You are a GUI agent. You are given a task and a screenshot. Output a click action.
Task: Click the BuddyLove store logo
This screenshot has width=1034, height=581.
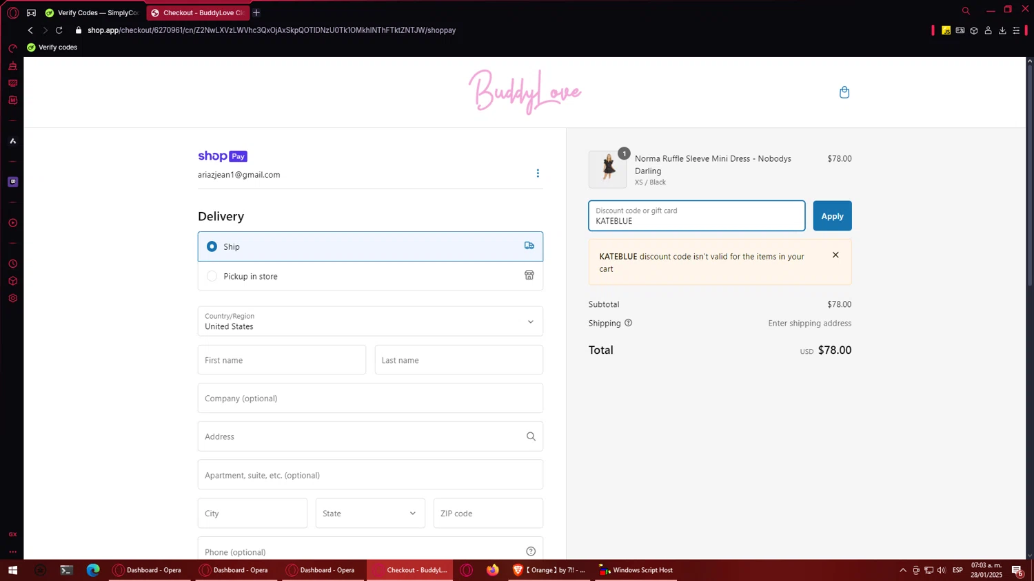[x=525, y=92]
